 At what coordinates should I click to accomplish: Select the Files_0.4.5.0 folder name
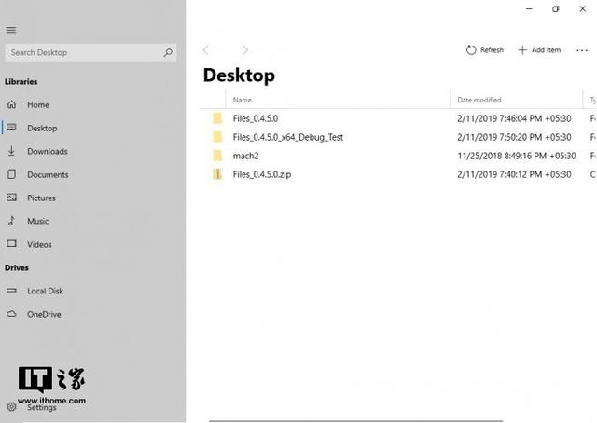pos(256,118)
